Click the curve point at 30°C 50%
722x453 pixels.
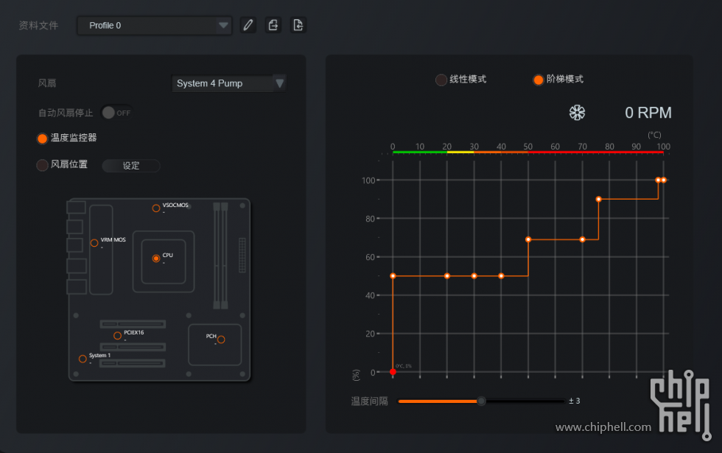474,275
